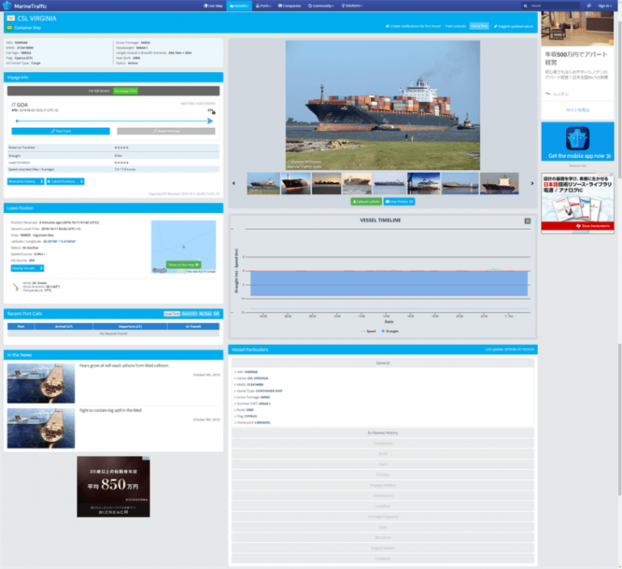Open the Live Map page
Screen dimensions: 622x569
213,6
